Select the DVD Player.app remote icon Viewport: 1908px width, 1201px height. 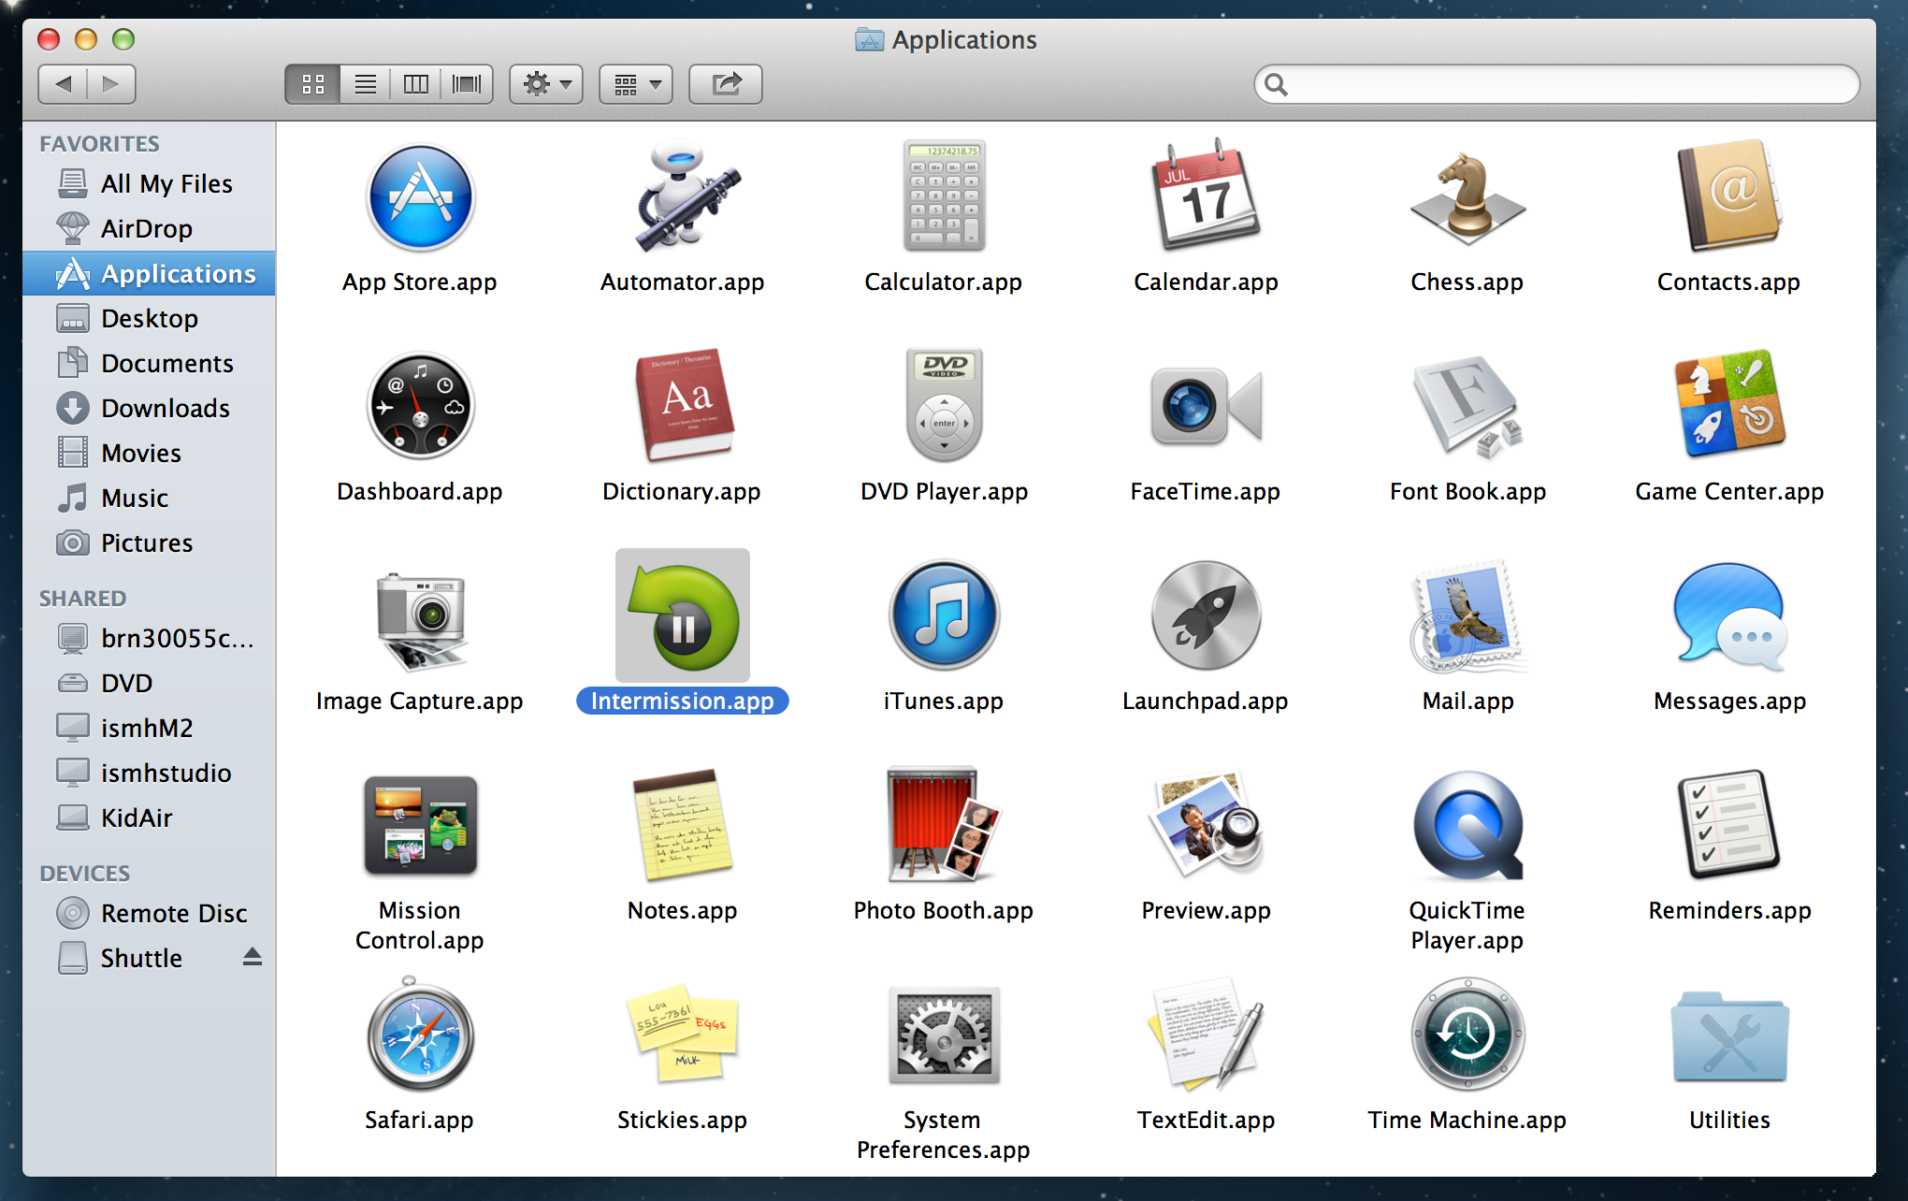pos(944,405)
